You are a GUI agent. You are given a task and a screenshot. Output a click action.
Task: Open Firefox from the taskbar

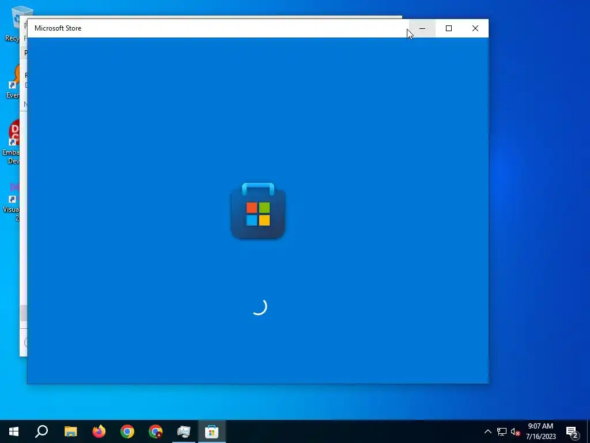[99, 431]
